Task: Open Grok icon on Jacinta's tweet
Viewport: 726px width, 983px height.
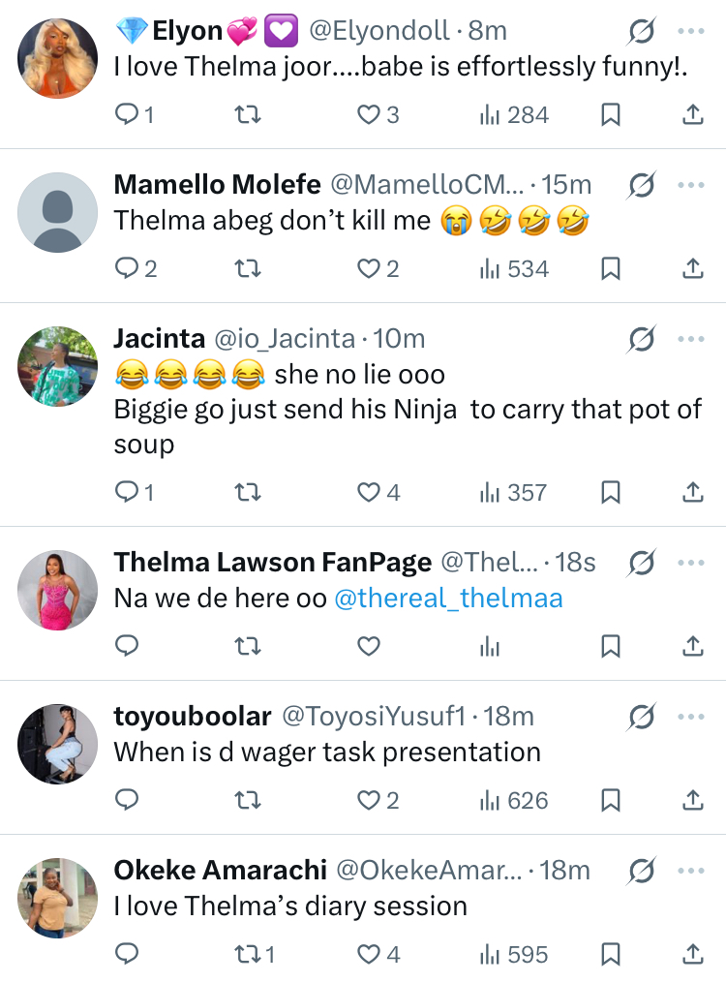Action: 641,339
